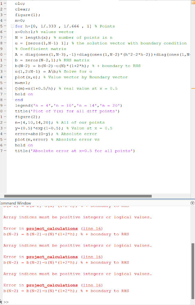Viewport: 195px width, 305px height.
Task: Click the Command Window vertical scrollbar thumb
Action: click(x=193, y=271)
